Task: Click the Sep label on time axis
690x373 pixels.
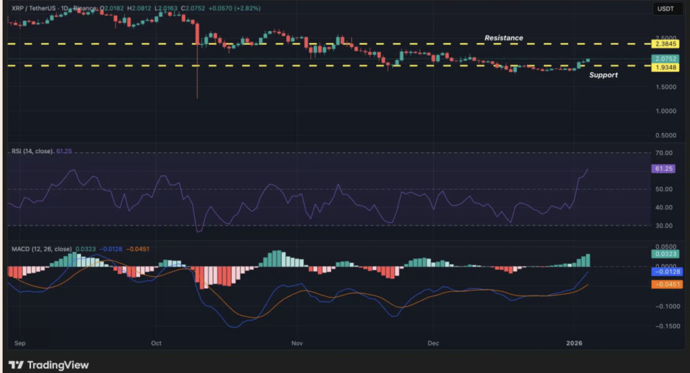Action: 20,343
